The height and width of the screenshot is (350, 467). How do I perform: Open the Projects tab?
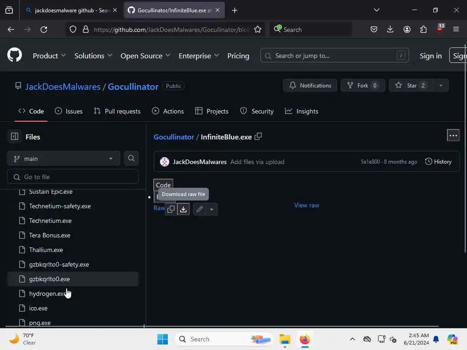(212, 111)
